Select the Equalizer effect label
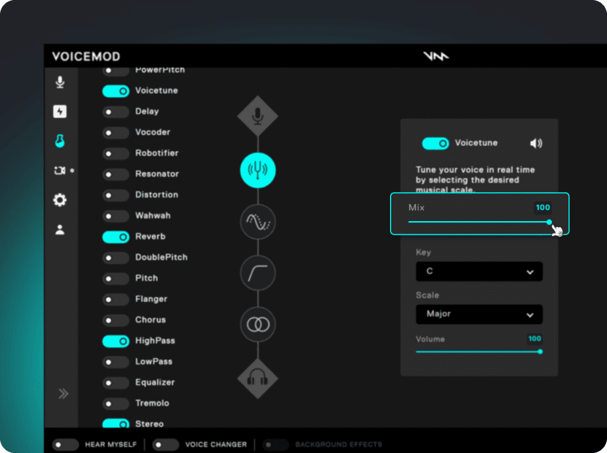Viewport: 607px width, 453px height. pyautogui.click(x=155, y=382)
